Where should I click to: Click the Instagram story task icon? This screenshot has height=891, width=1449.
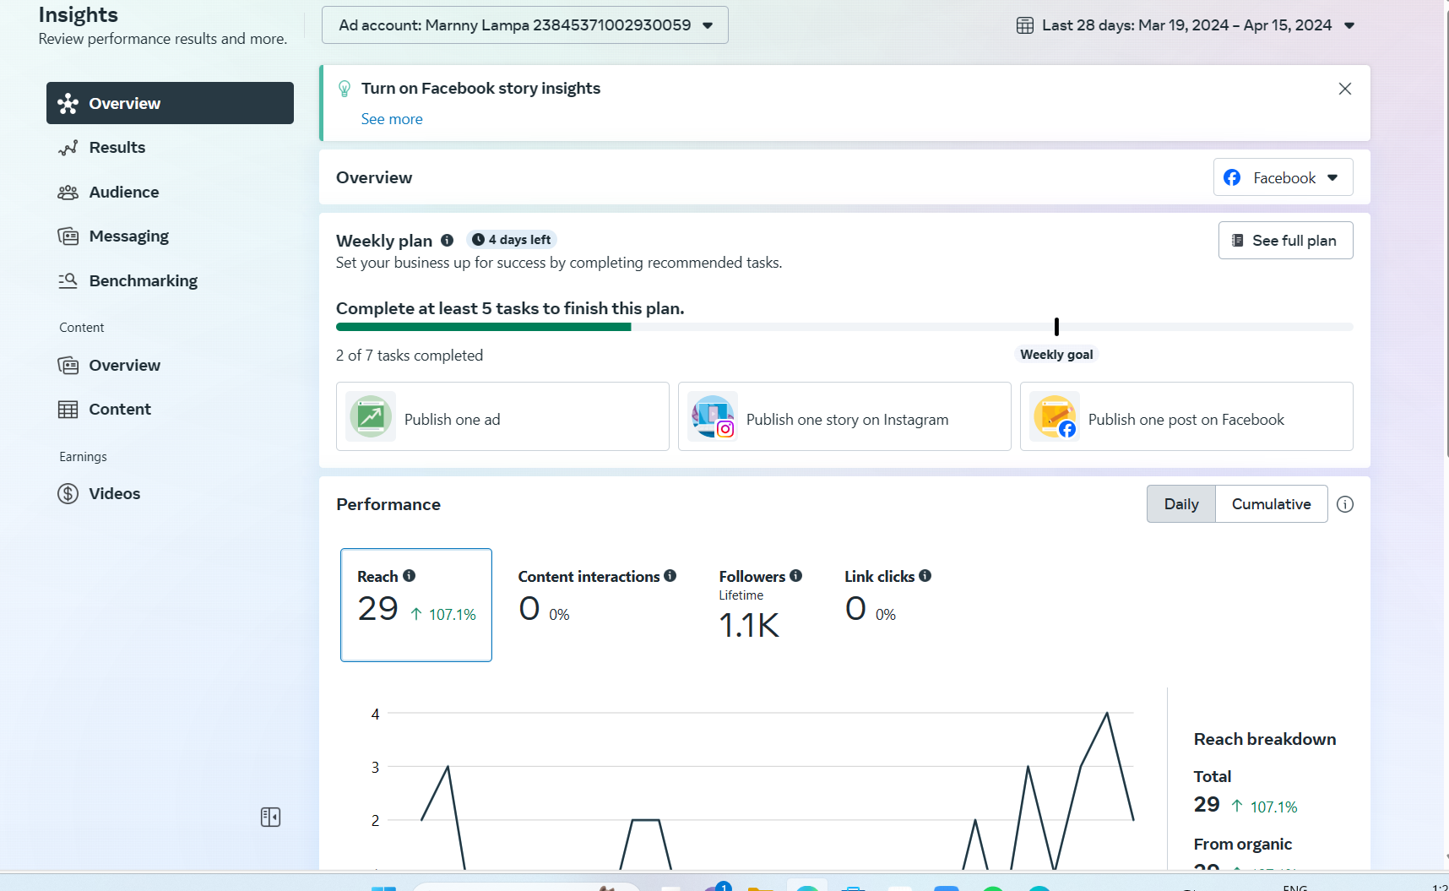pos(713,416)
